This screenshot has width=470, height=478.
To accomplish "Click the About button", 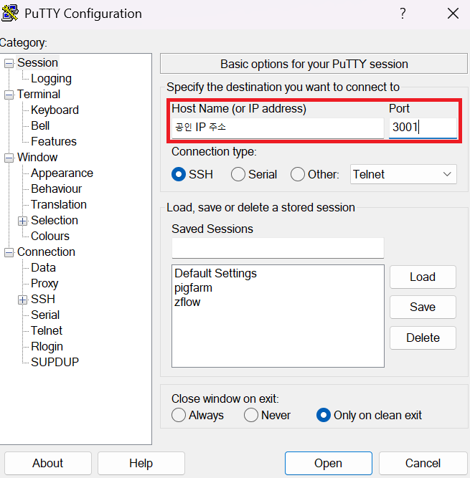I will pyautogui.click(x=48, y=464).
